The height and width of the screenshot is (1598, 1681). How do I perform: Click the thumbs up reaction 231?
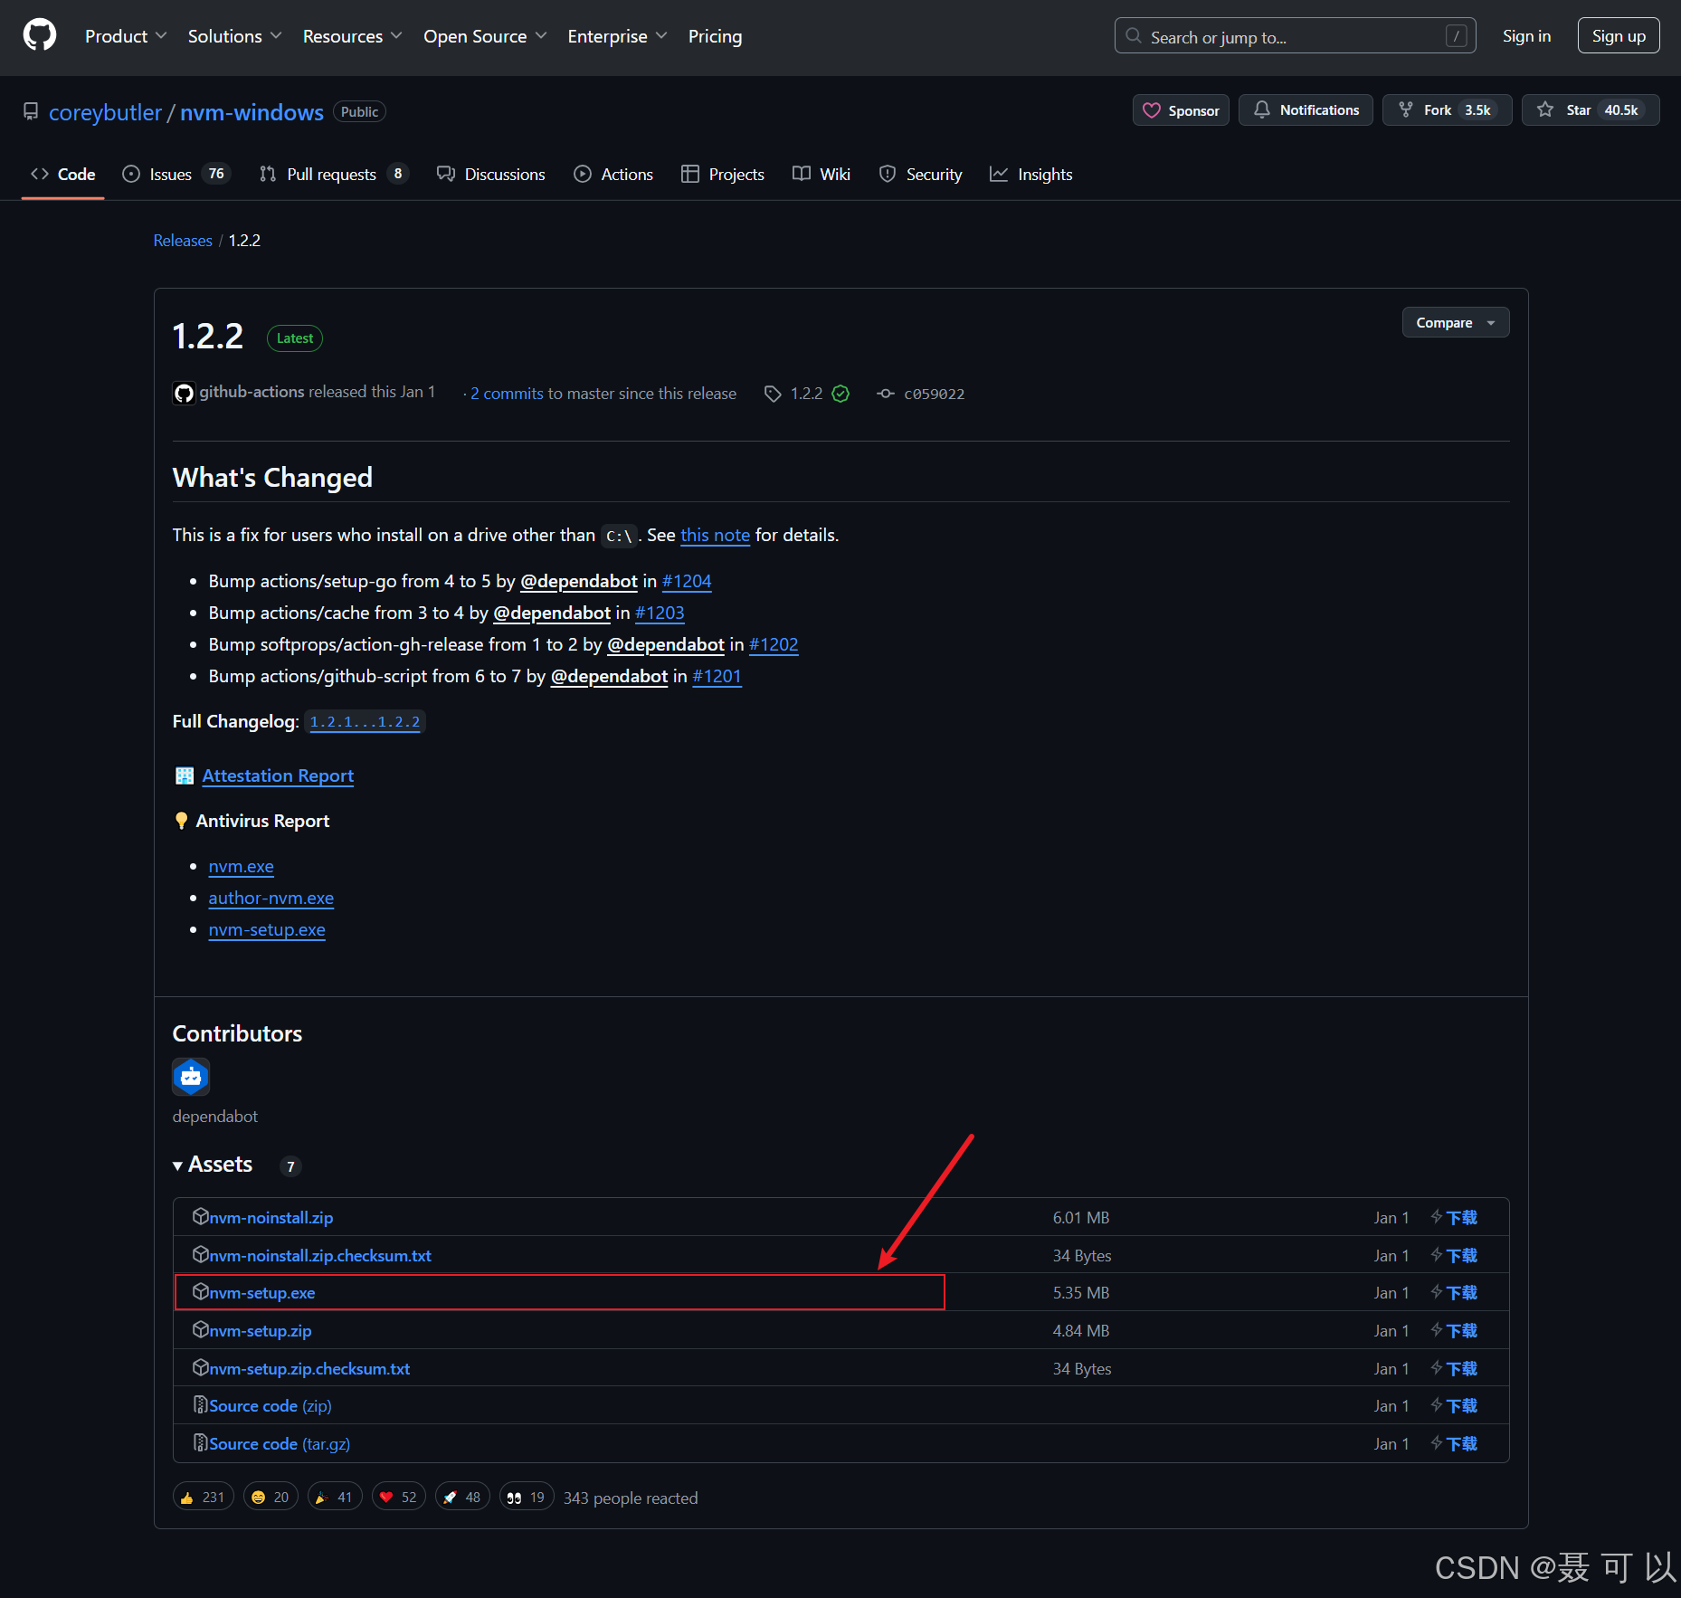click(x=204, y=1498)
